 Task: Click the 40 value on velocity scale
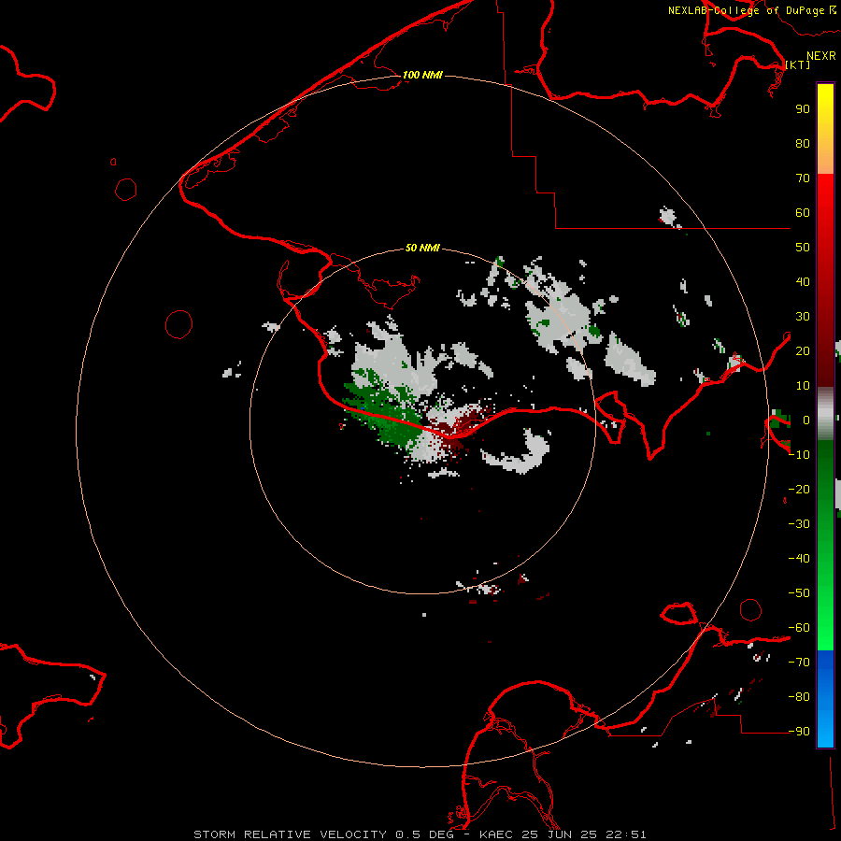(803, 281)
